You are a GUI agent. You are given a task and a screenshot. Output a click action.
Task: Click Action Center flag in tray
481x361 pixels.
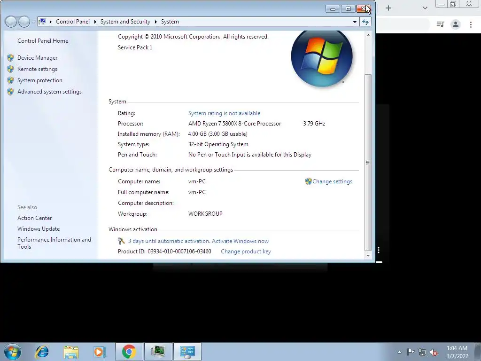(x=411, y=352)
